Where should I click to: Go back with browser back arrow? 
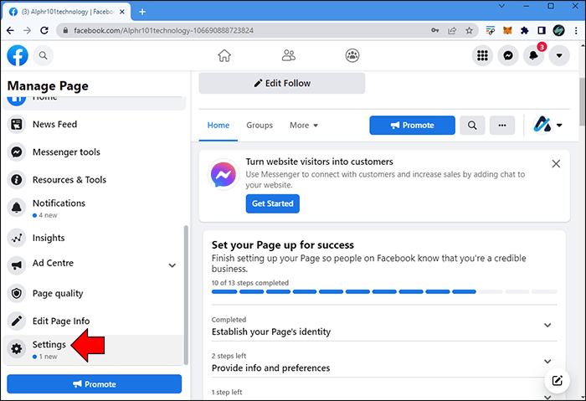coord(10,30)
